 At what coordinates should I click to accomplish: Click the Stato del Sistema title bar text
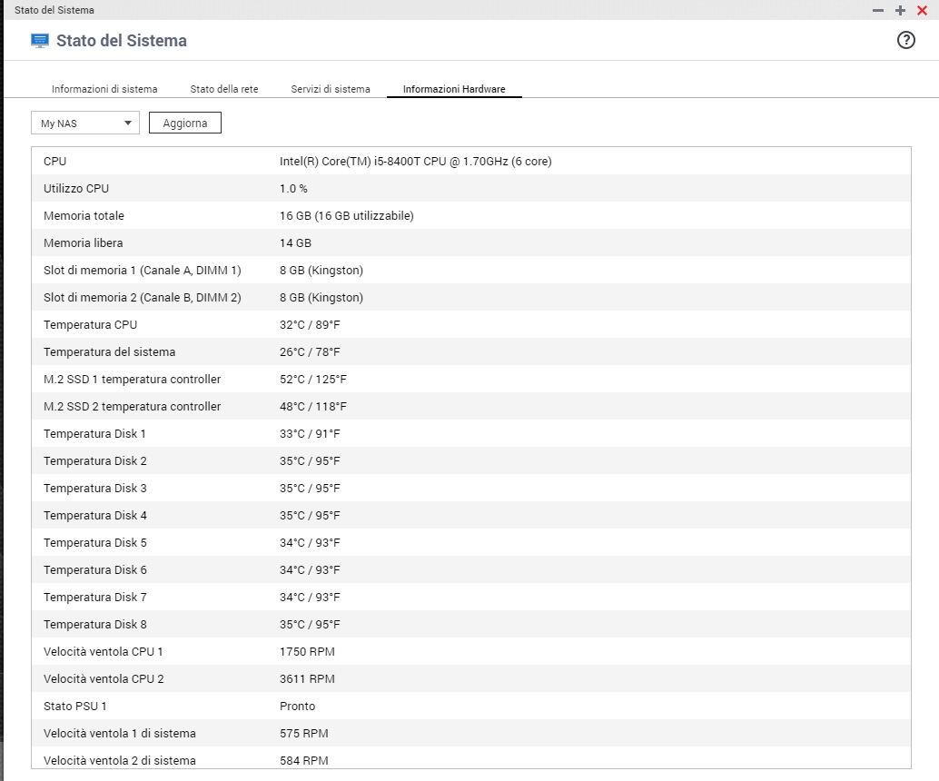point(54,10)
